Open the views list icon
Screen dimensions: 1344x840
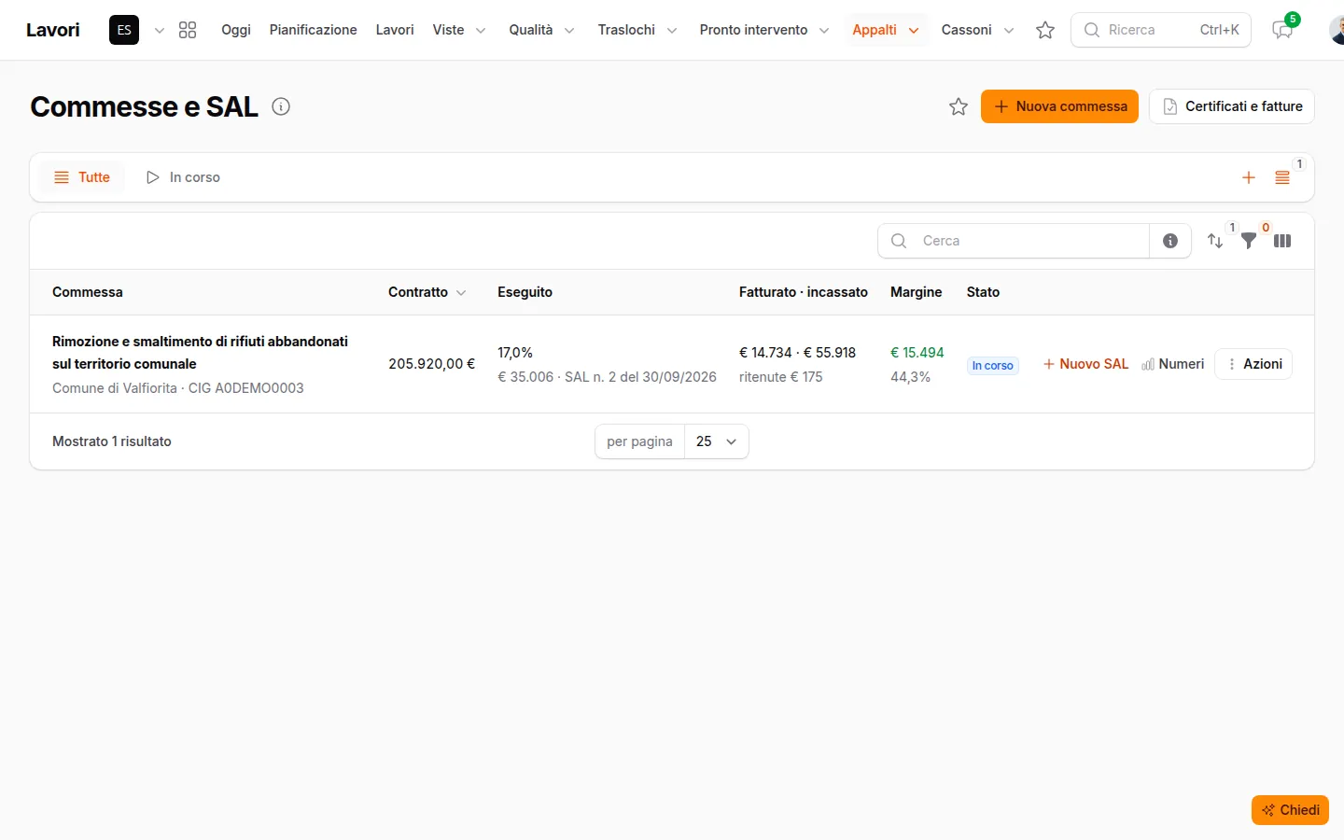pos(1282,177)
